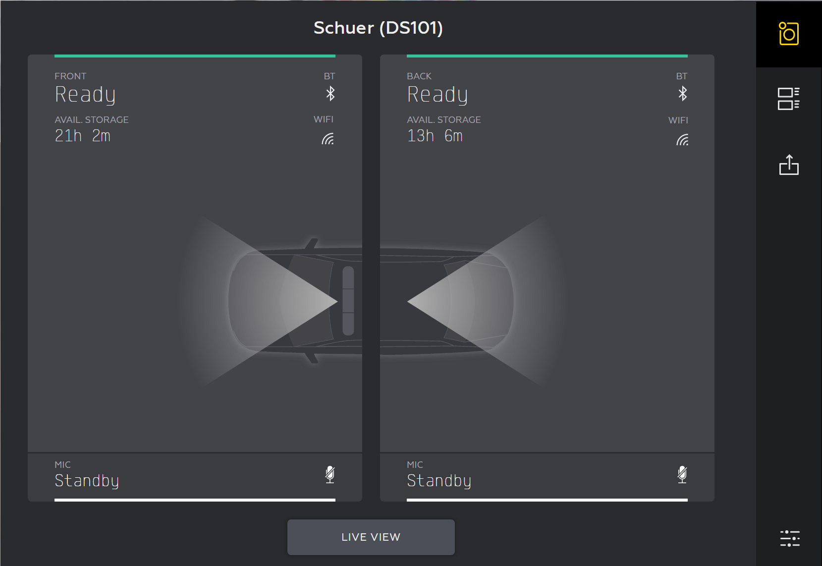Viewport: 822px width, 566px height.
Task: Click the BACK avail. storage 13h 6m value
Action: [435, 135]
